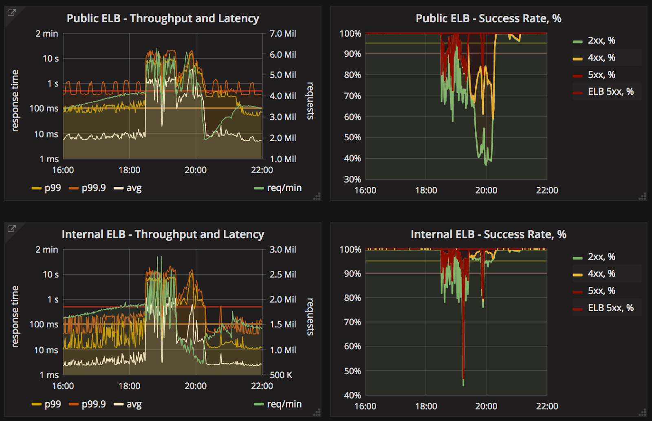This screenshot has height=421, width=652.
Task: Click the p99 color swatch in Public ELB legend
Action: coord(37,188)
